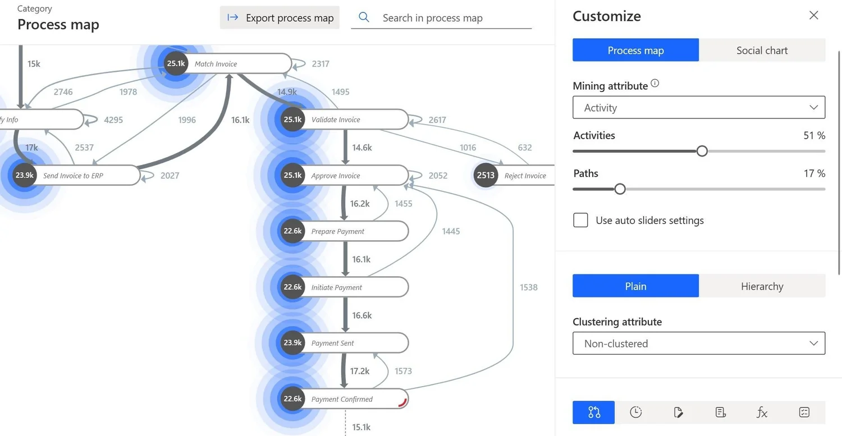Click the edit document icon

[x=678, y=412]
